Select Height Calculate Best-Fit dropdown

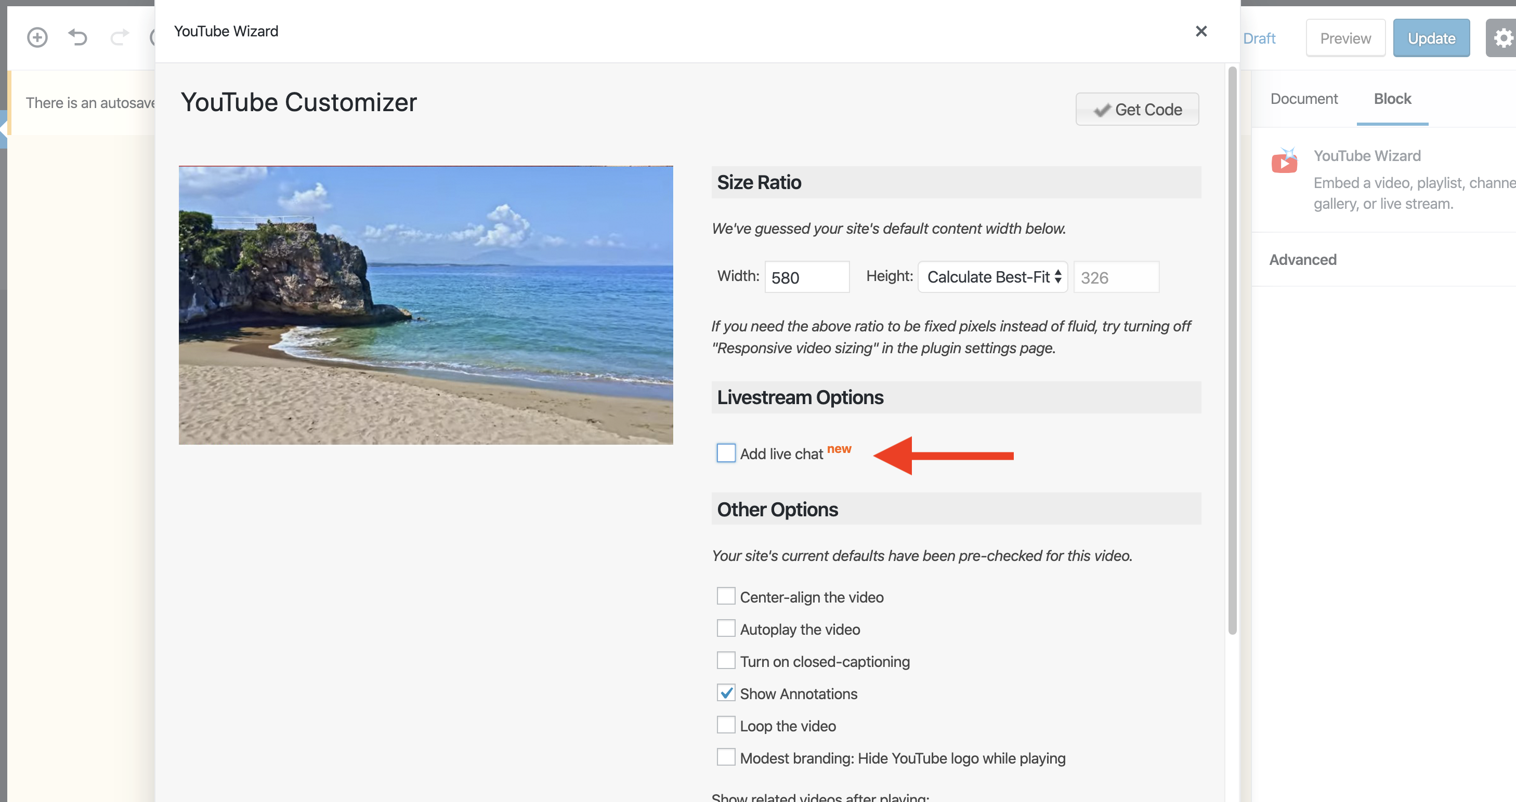[x=990, y=277]
